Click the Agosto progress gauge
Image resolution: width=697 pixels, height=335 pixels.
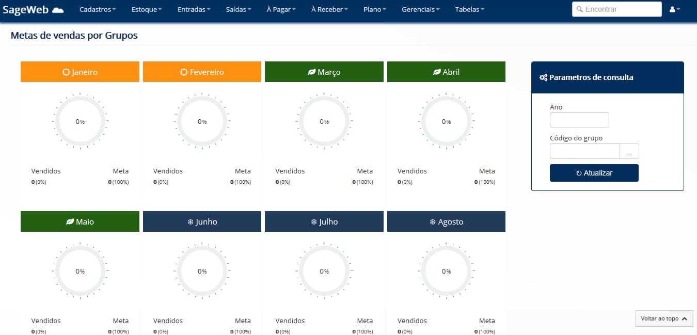pyautogui.click(x=446, y=272)
